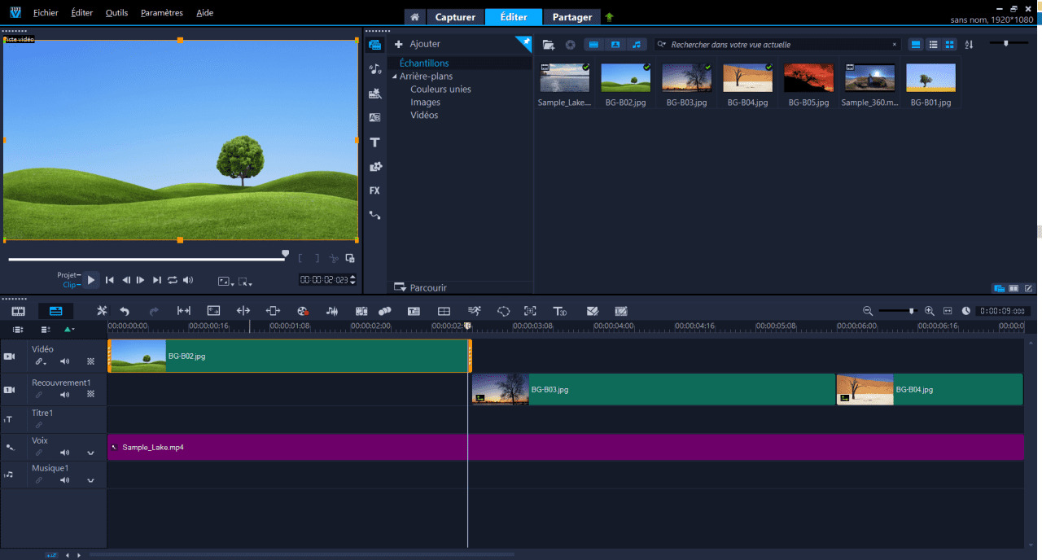Screen dimensions: 1042x560
Task: Click the Undo arrow on the timeline toolbar
Action: (x=124, y=310)
